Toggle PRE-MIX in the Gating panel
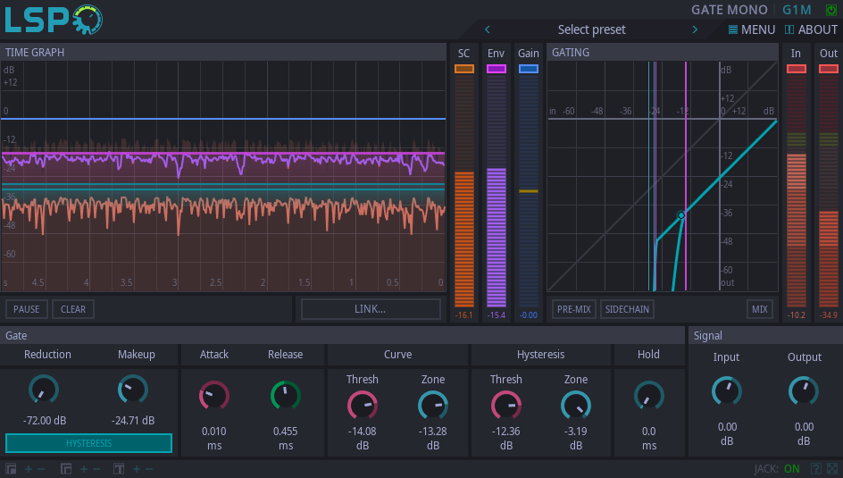Screen dimensions: 843x478 coord(573,309)
